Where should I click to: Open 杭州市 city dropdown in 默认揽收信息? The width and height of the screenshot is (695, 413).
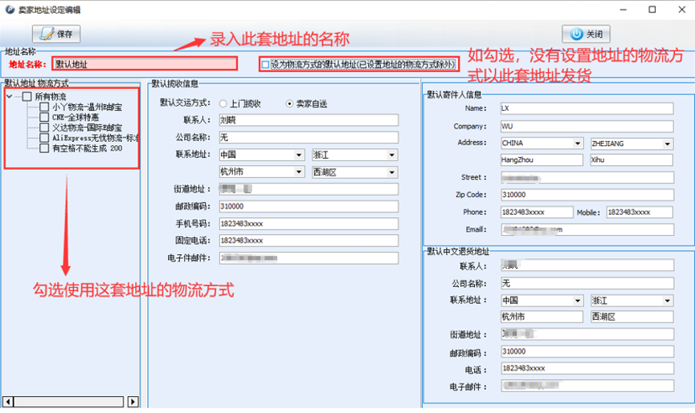pyautogui.click(x=299, y=172)
